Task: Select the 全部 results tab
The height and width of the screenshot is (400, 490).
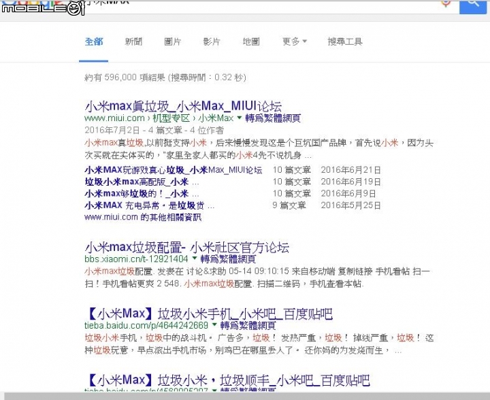Action: [94, 41]
